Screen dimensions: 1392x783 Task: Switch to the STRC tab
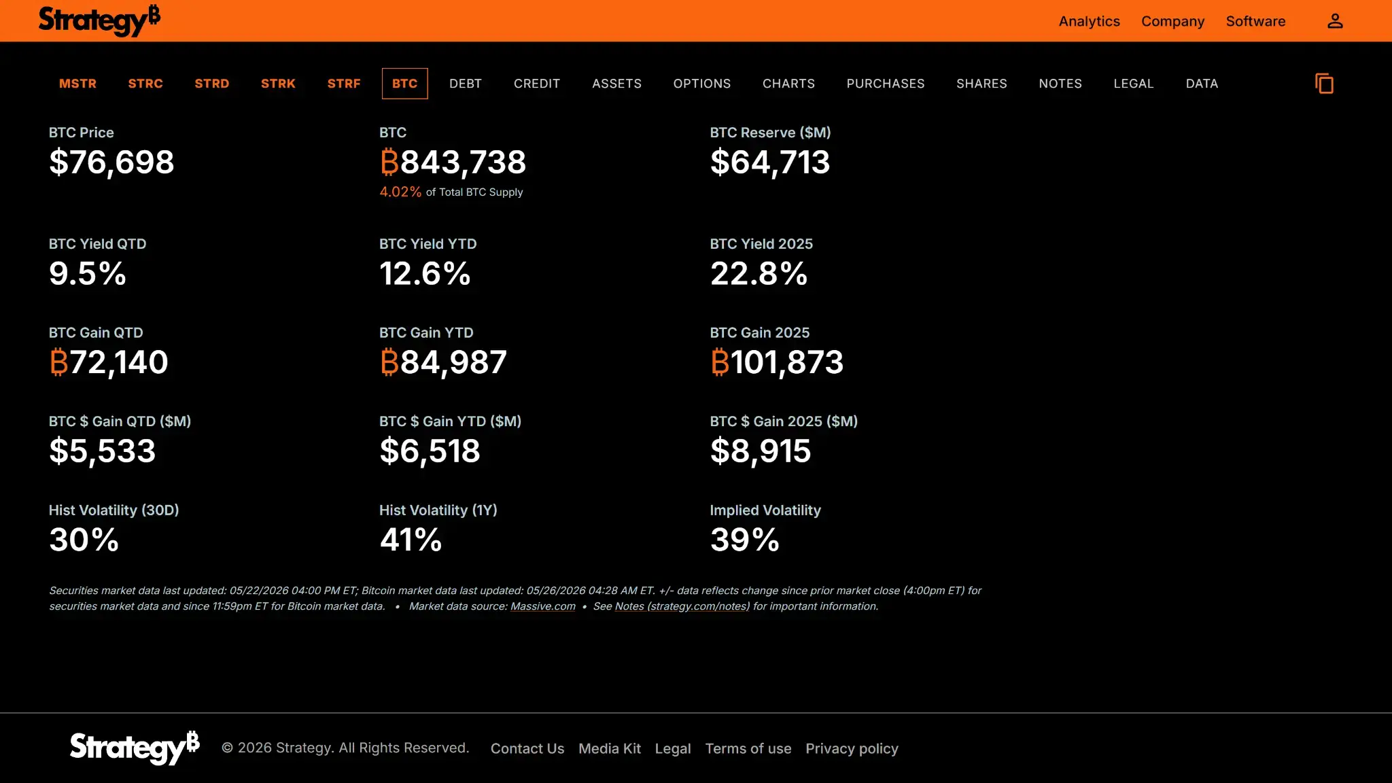coord(145,84)
